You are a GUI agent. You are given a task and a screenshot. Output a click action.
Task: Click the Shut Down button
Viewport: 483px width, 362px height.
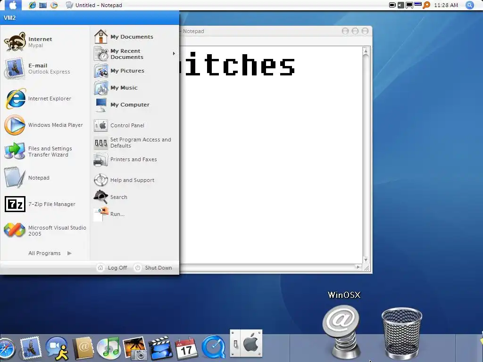click(153, 268)
